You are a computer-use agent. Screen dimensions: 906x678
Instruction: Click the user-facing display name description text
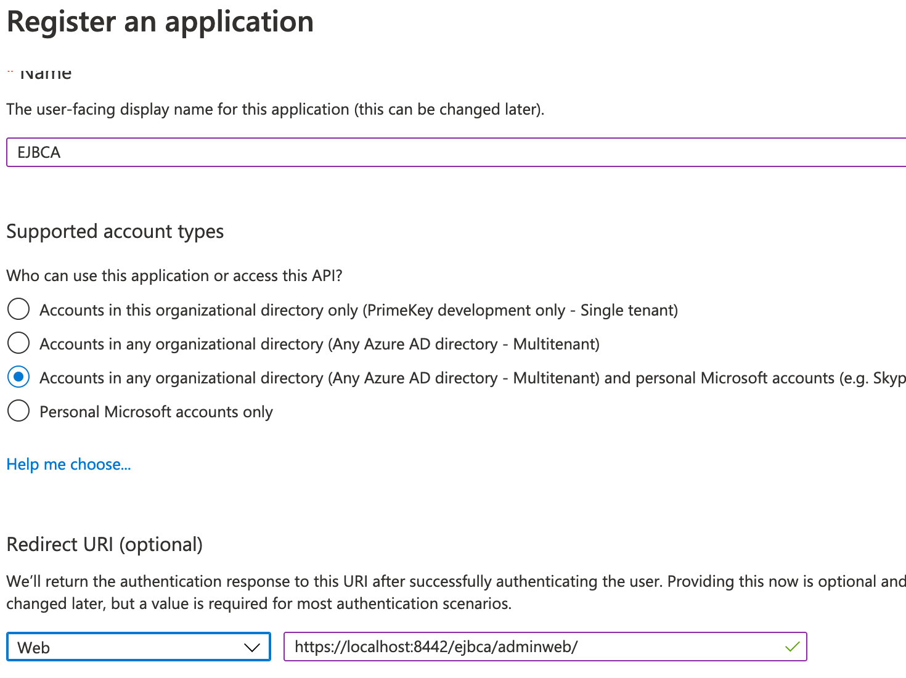[x=275, y=110]
